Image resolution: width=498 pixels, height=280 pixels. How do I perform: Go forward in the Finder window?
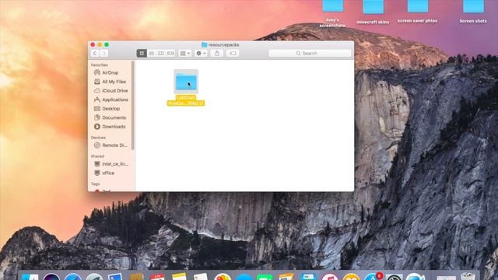[103, 54]
